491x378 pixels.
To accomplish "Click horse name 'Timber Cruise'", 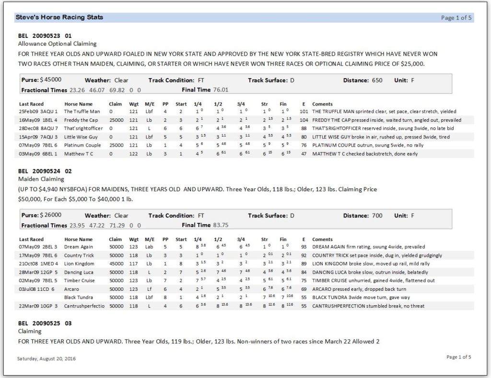I will click(x=79, y=281).
